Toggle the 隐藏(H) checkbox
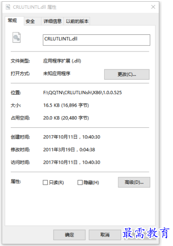This screenshot has width=173, height=246. (80, 183)
